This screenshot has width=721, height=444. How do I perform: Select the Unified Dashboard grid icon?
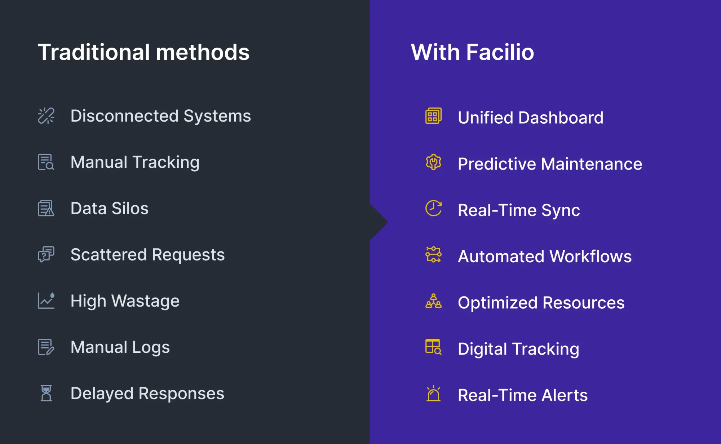(x=433, y=116)
